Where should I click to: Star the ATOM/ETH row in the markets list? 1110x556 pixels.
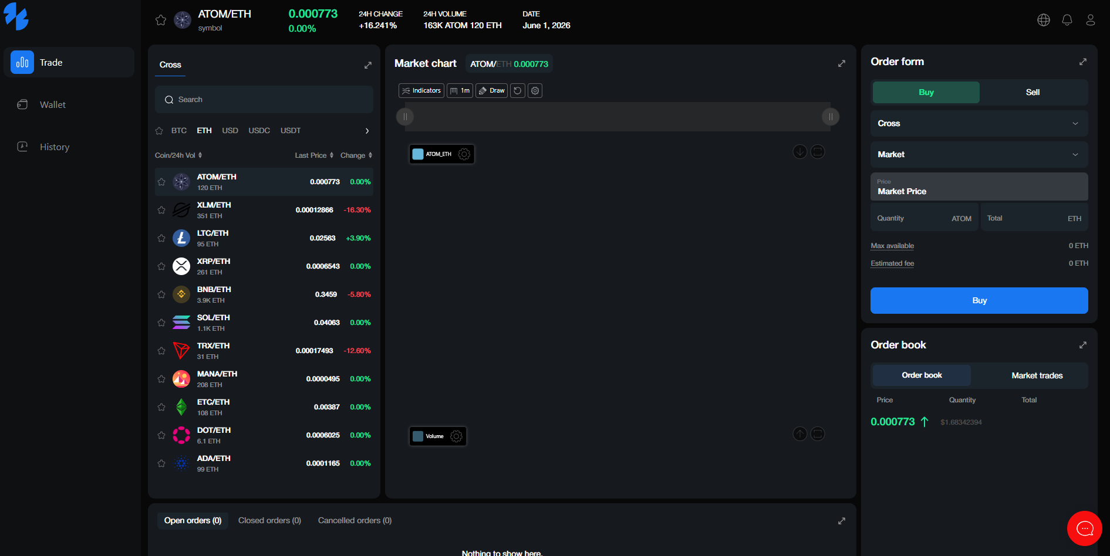(x=161, y=182)
